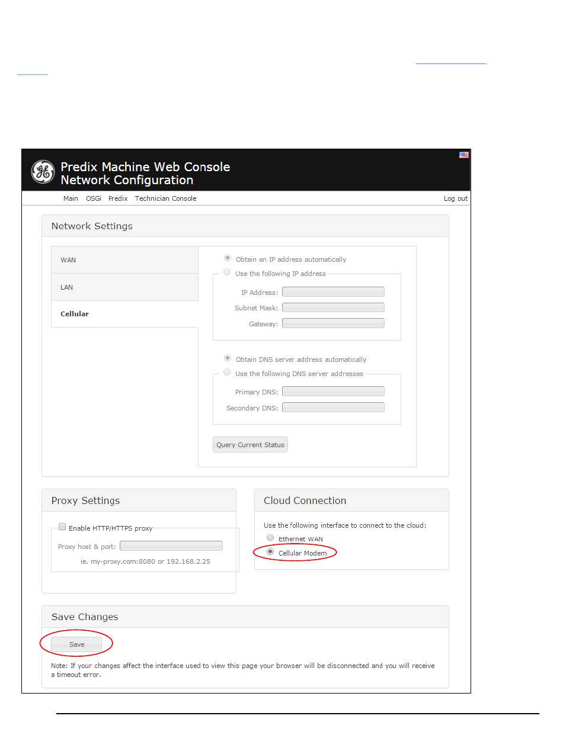Click the Primary DNS input field

(333, 391)
